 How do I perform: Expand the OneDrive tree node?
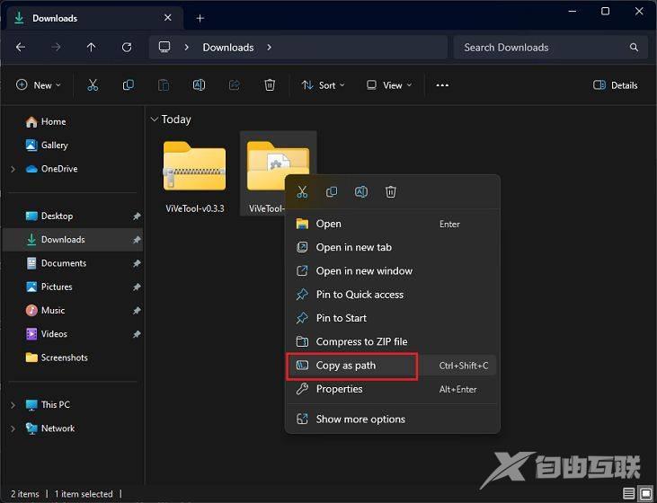click(13, 169)
